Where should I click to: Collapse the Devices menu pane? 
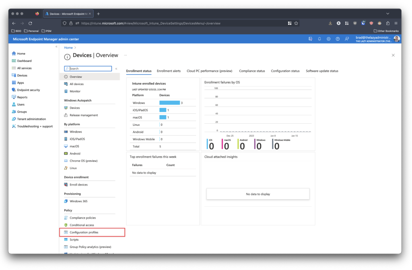pos(116,69)
